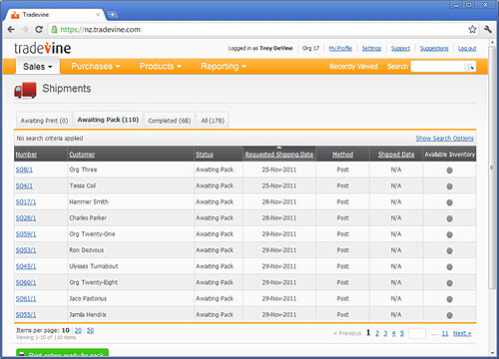Show 20 items per page
The image size is (499, 359).
[x=78, y=330]
